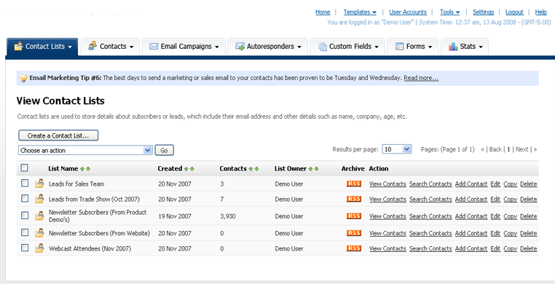Select checkbox for Newsletter Subscribers (From Product Demo's)
This screenshot has width=555, height=284.
click(25, 216)
